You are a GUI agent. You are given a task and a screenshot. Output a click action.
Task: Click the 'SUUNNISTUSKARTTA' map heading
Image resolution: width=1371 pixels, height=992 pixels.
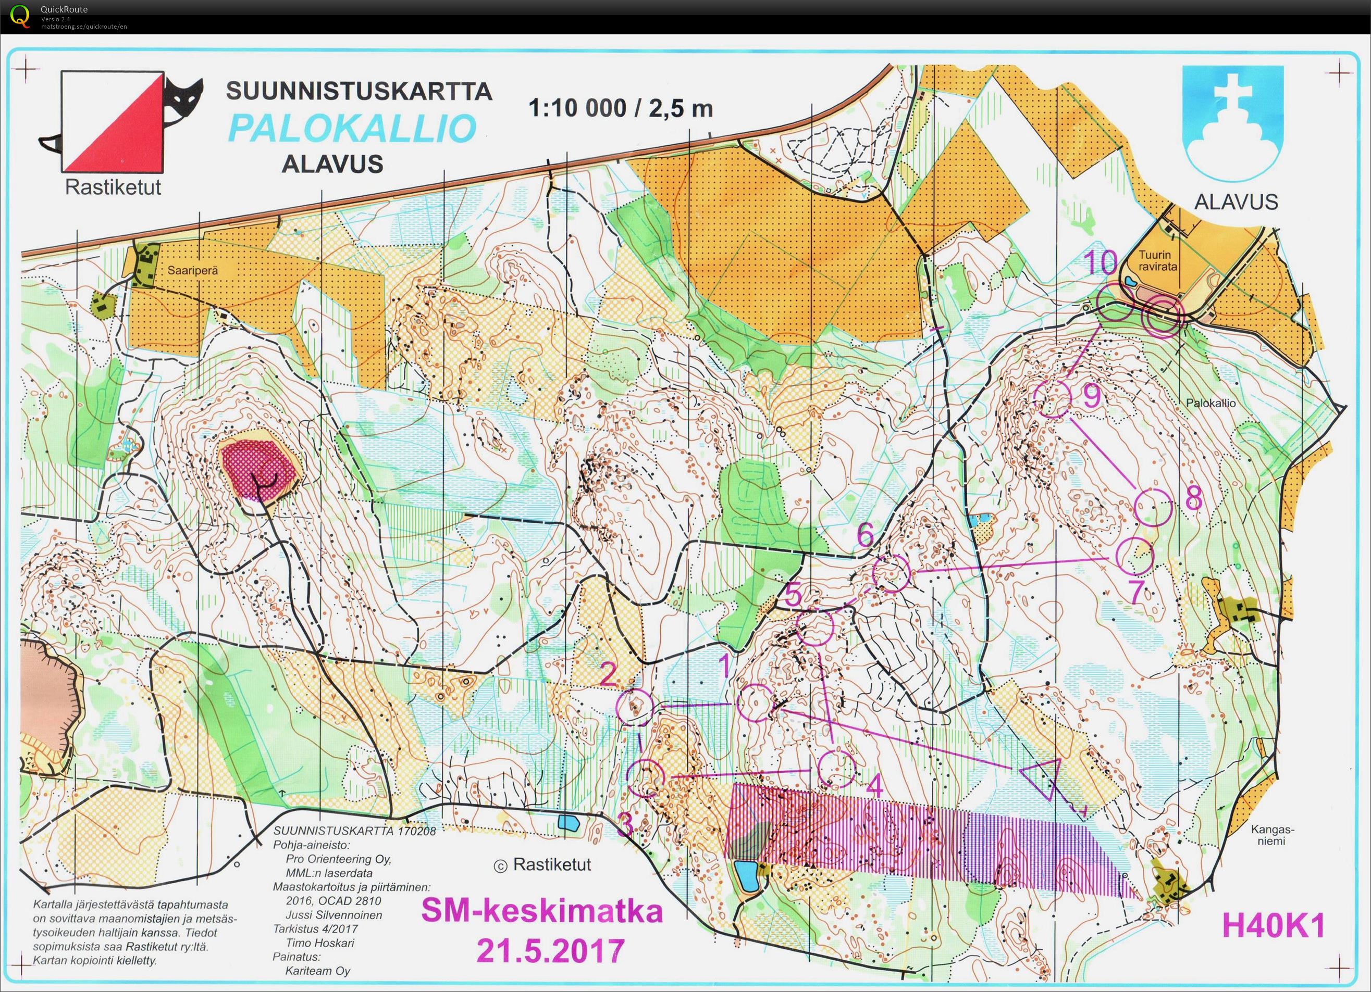(x=359, y=91)
